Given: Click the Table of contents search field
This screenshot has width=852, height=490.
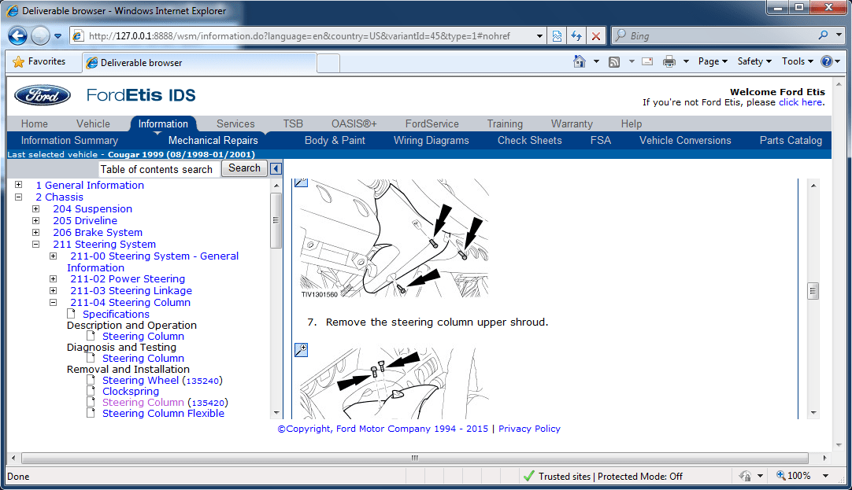Looking at the screenshot, I should (158, 169).
